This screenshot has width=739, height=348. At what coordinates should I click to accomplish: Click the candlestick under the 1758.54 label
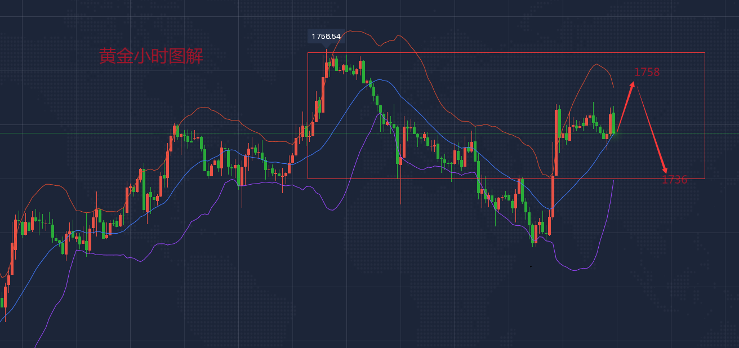326,69
